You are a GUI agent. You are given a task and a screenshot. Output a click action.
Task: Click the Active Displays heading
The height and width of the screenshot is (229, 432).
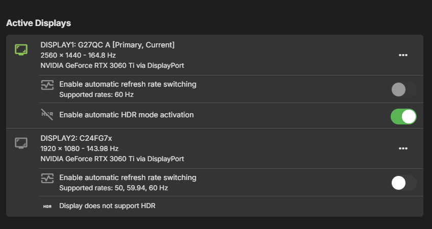[x=38, y=23]
